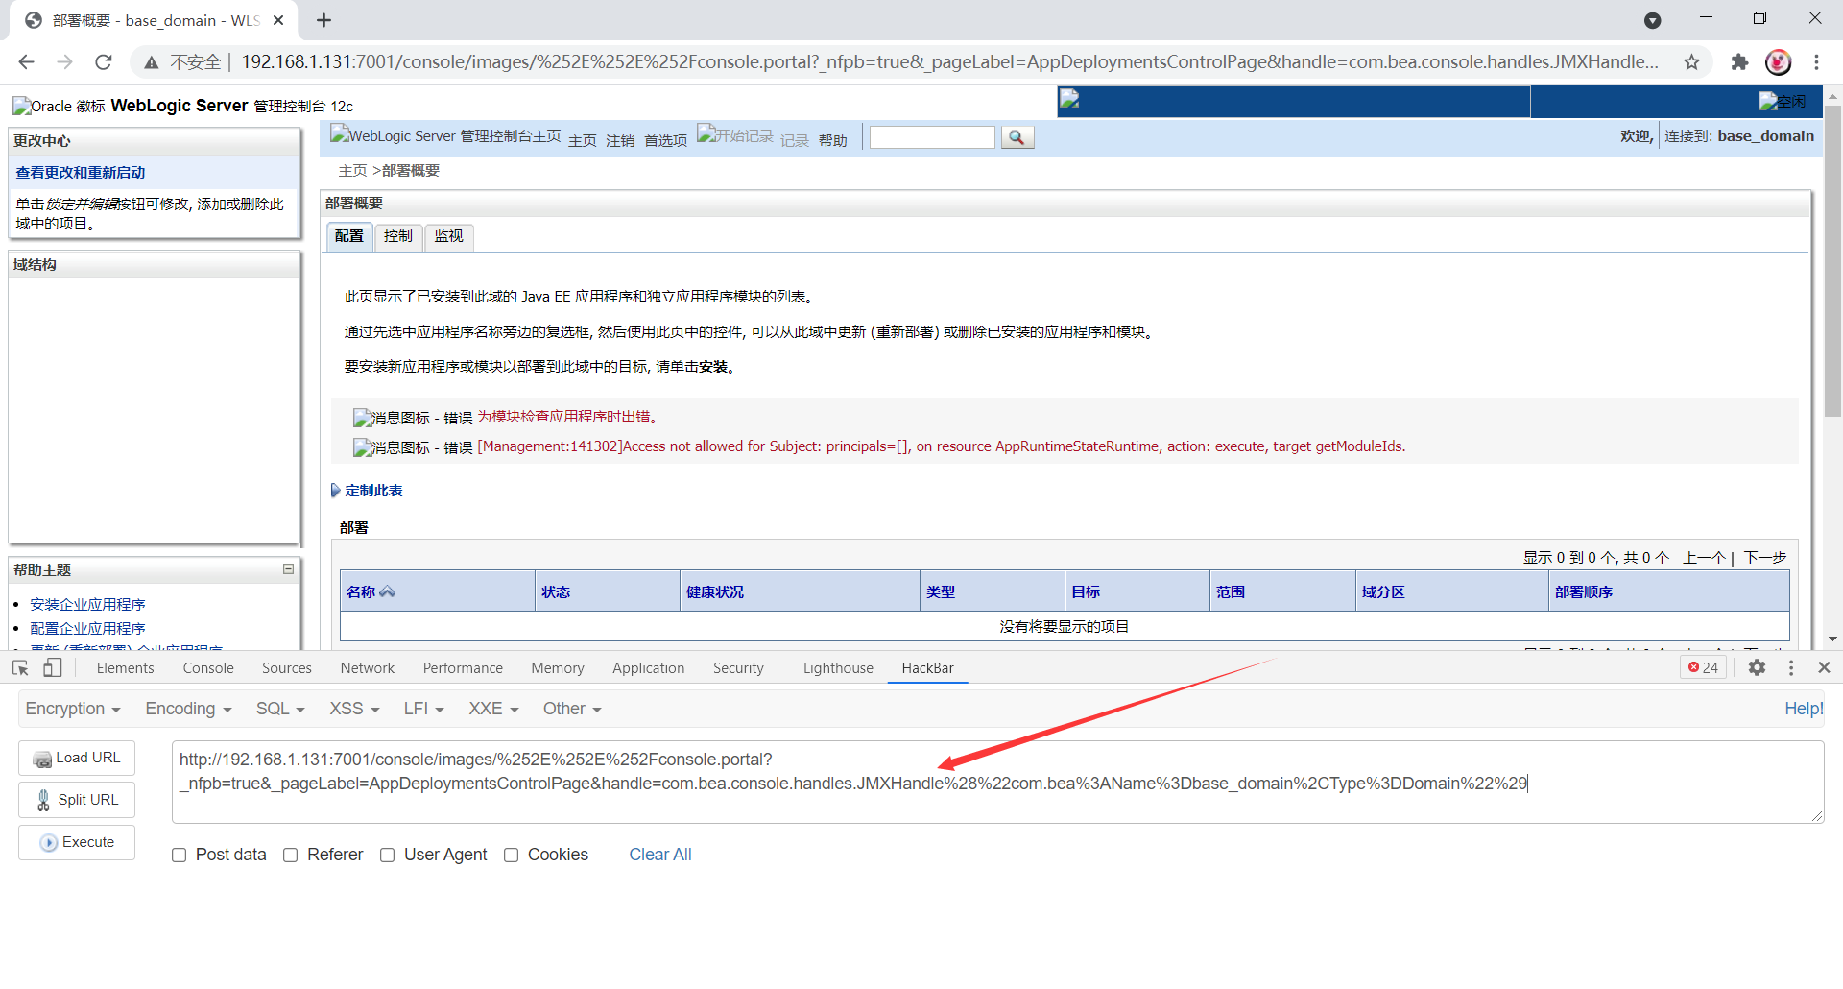Switch to the Security DevTools tab
The width and height of the screenshot is (1843, 989).
click(738, 668)
